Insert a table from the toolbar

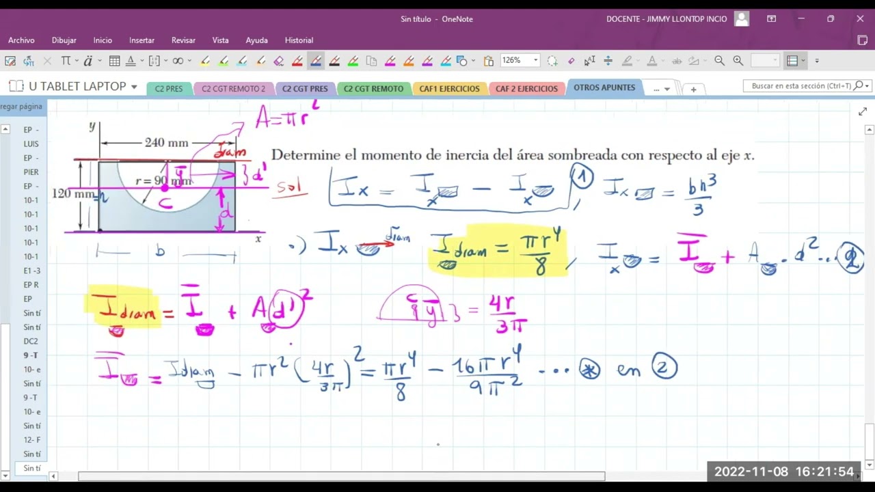coord(115,61)
